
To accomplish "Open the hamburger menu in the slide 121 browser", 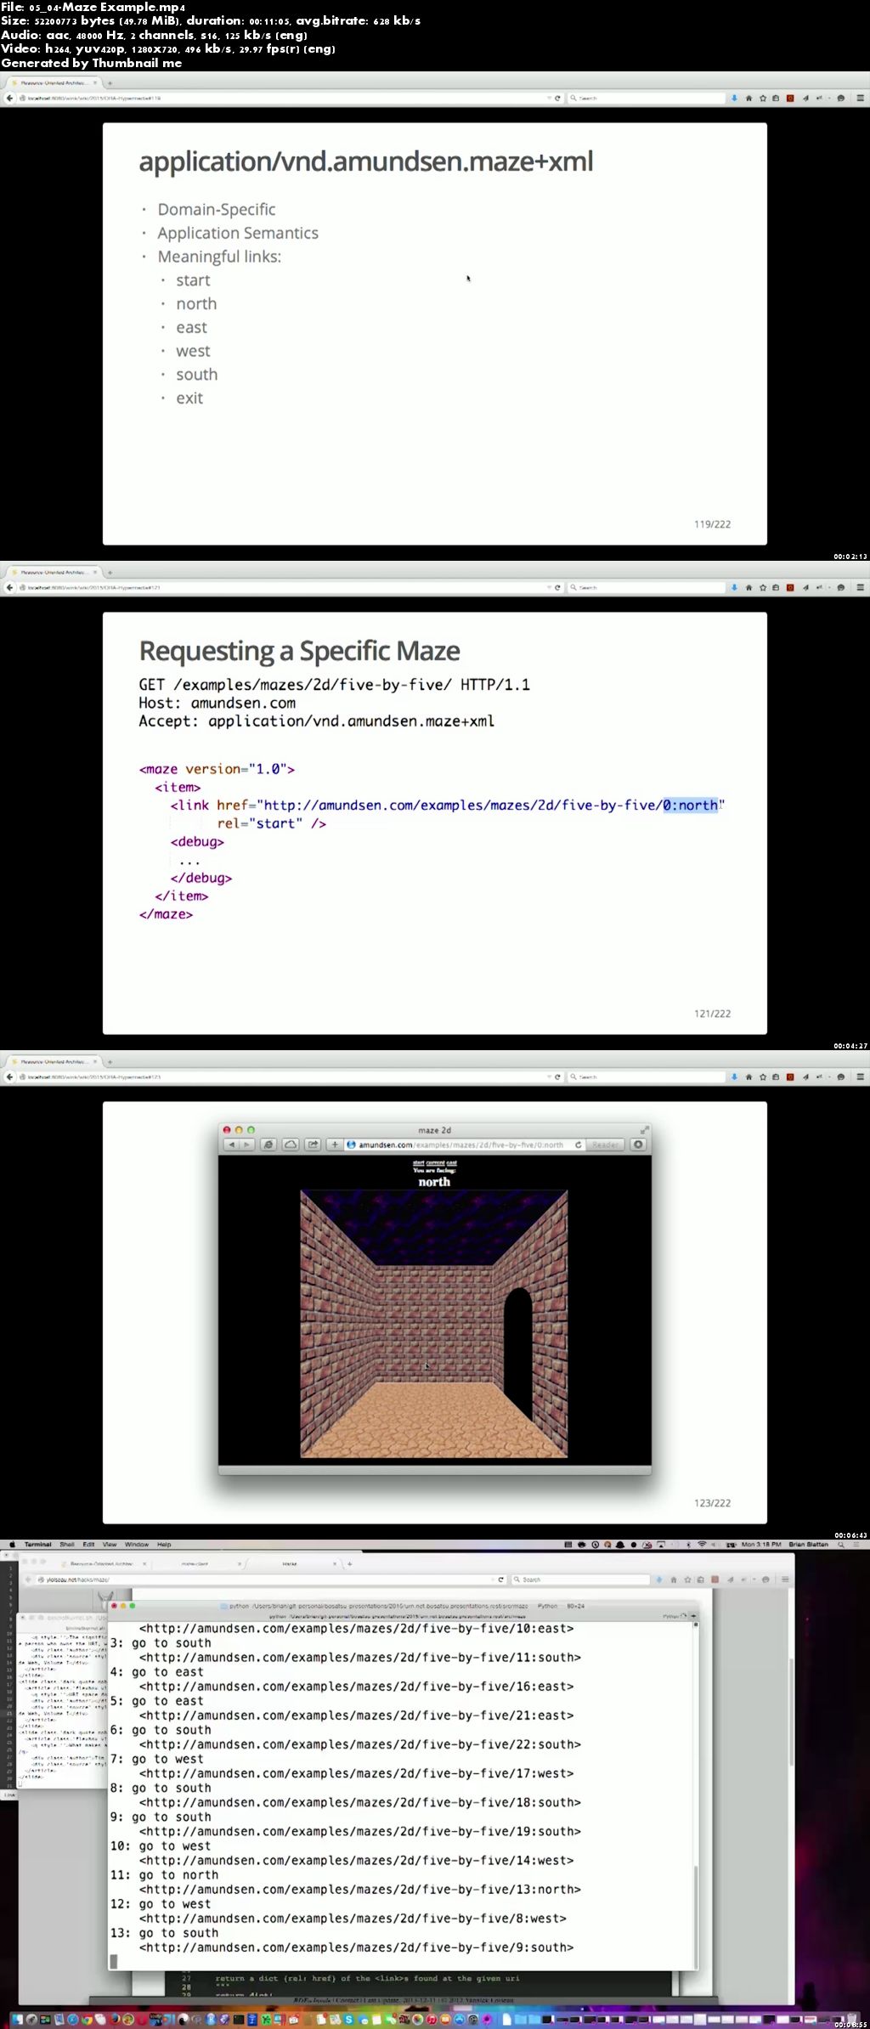I will (860, 587).
